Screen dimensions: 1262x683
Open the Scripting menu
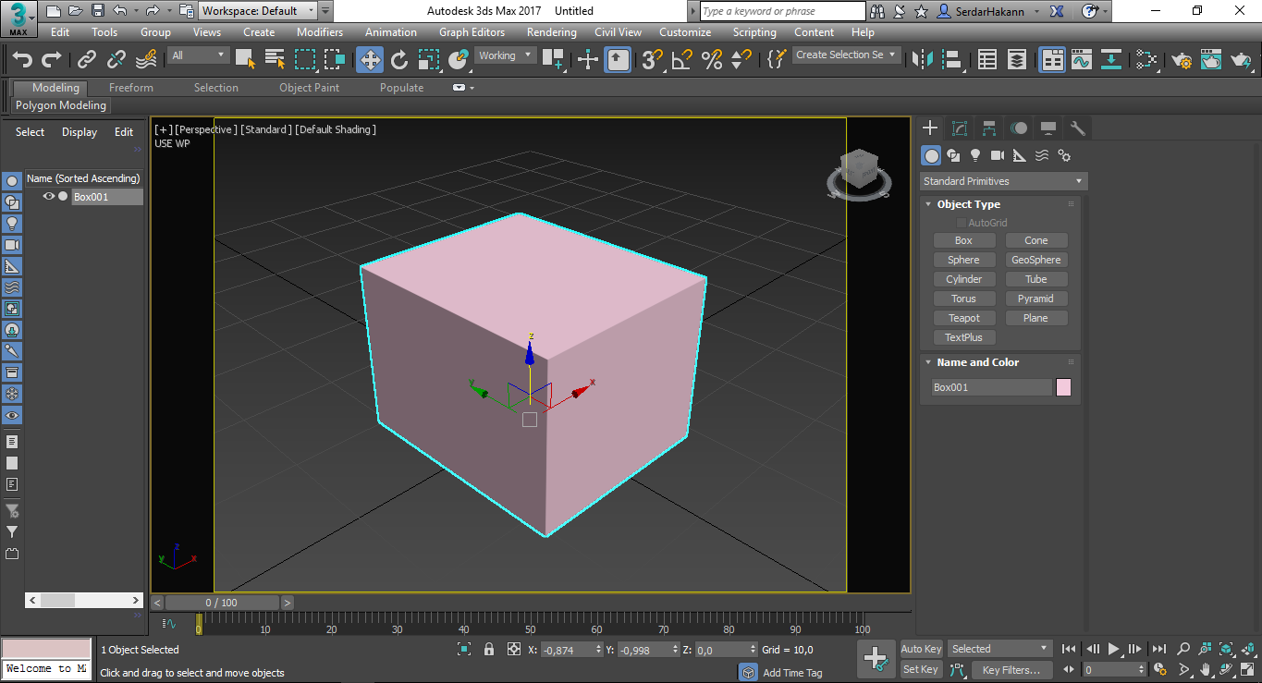754,31
